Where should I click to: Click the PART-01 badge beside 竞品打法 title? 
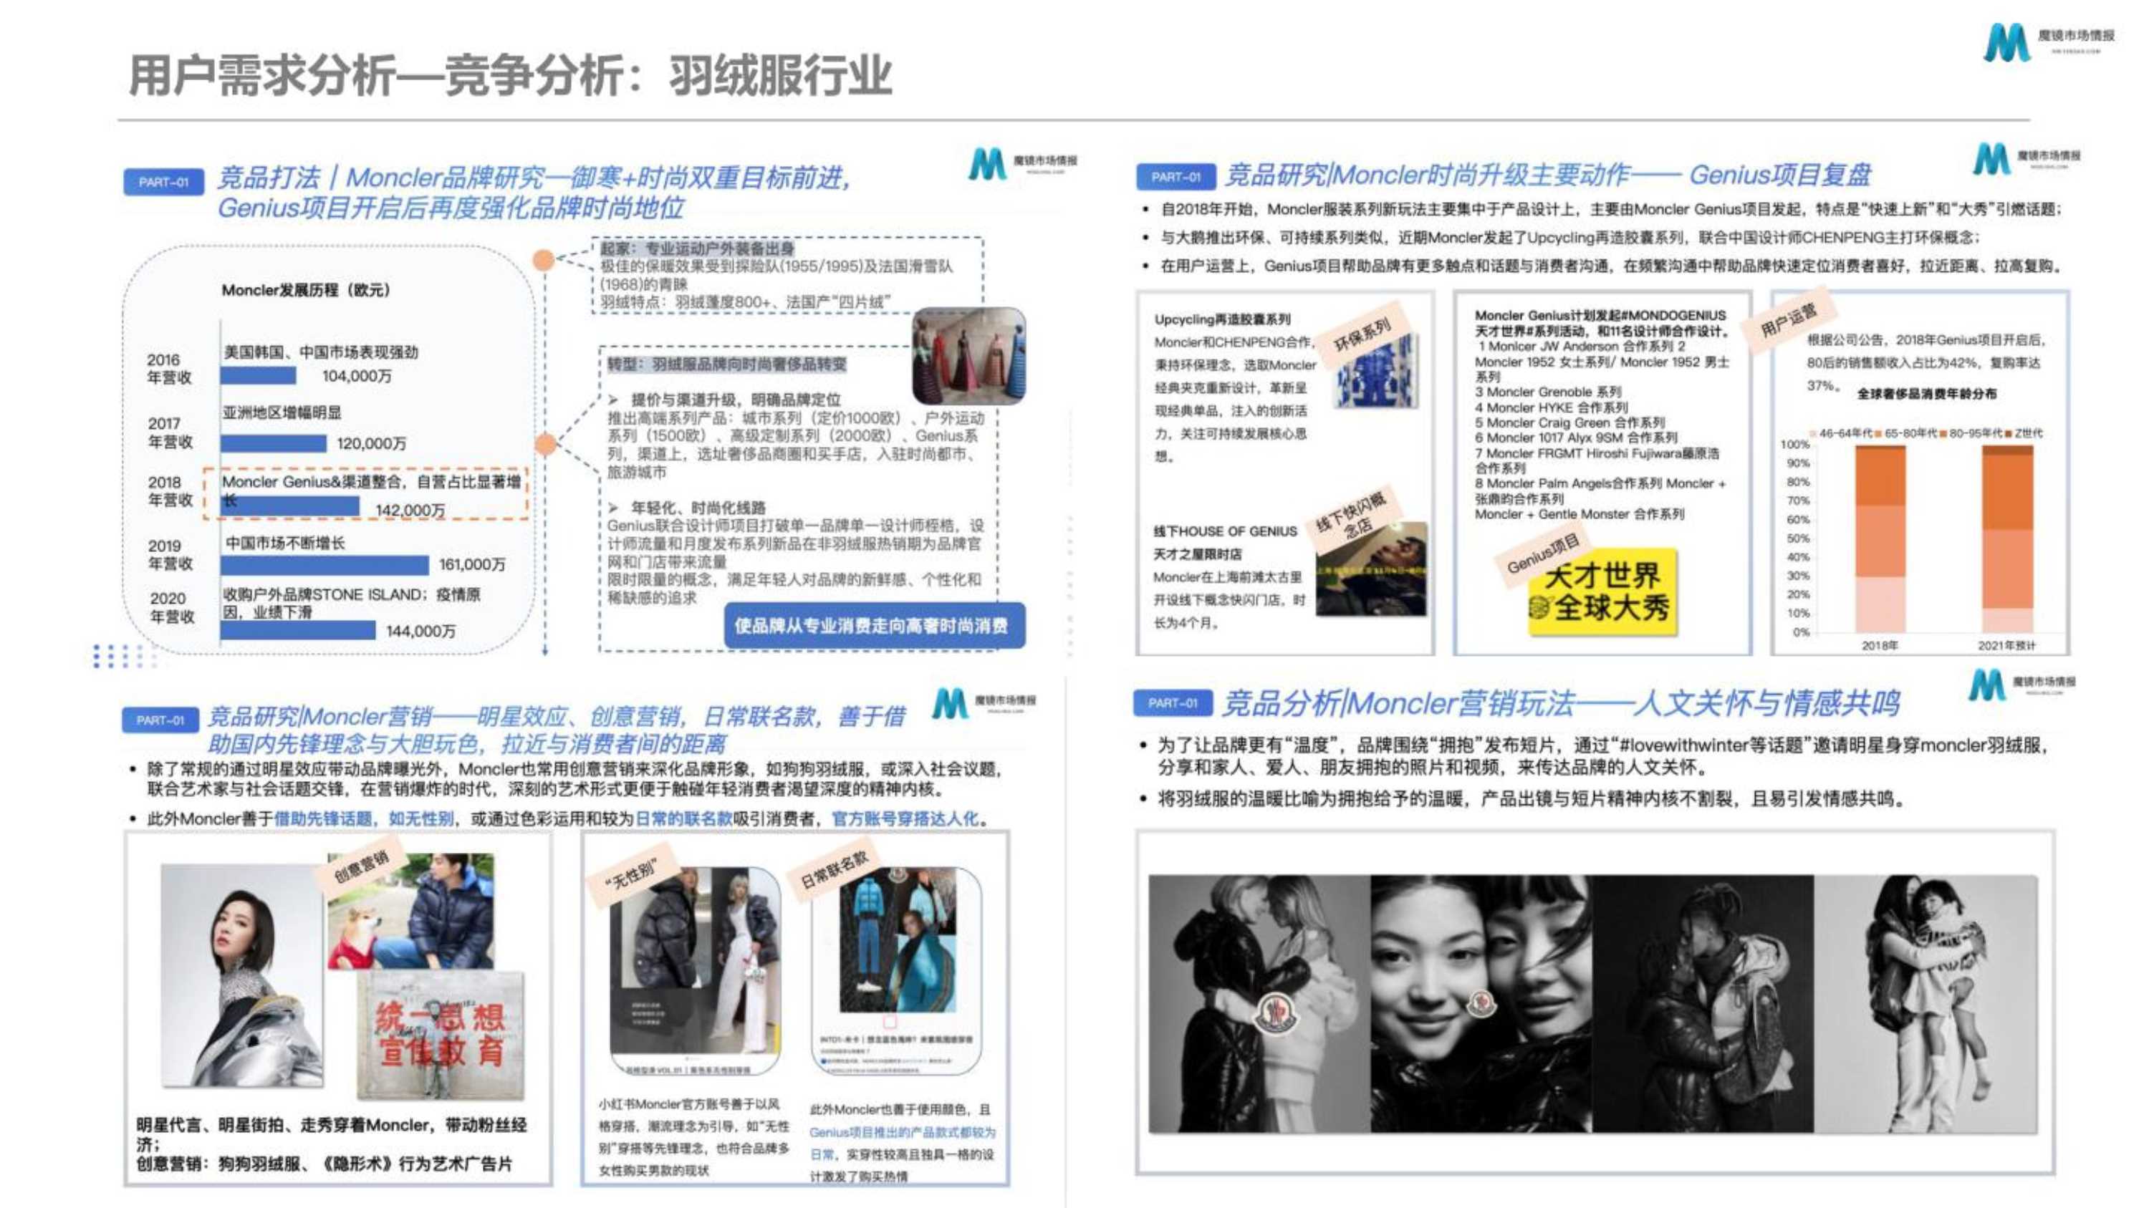pos(163,182)
